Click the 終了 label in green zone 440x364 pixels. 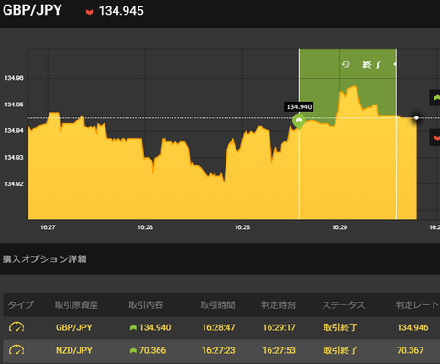pos(372,64)
